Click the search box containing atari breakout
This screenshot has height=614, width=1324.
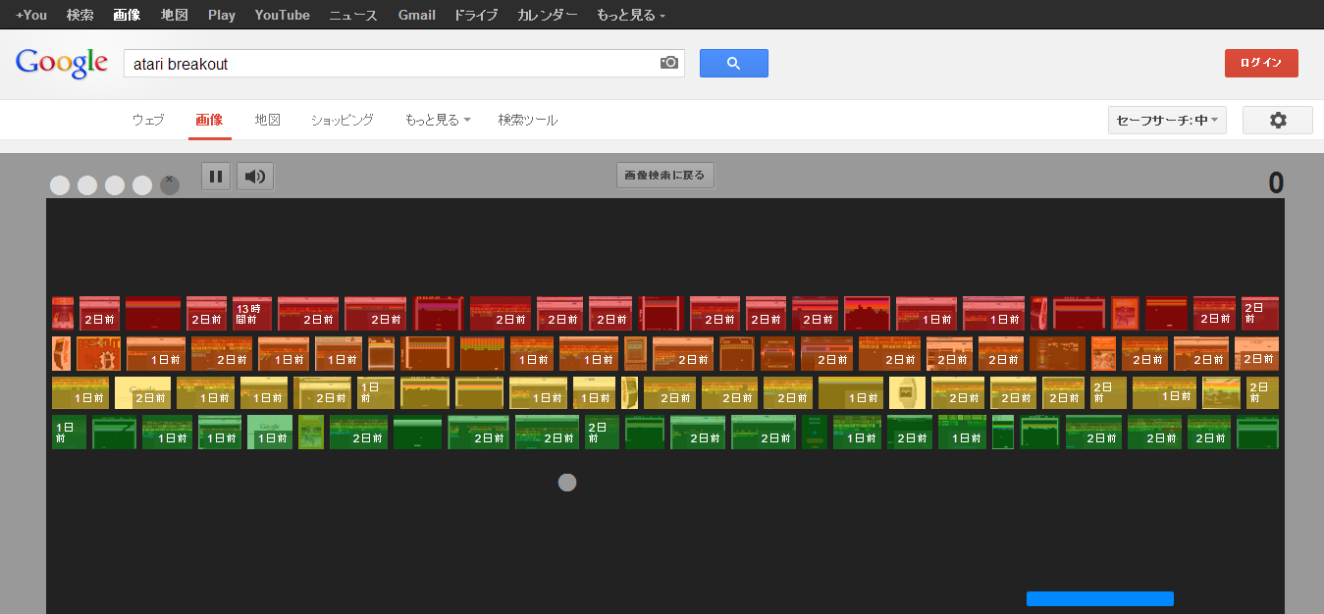(393, 64)
